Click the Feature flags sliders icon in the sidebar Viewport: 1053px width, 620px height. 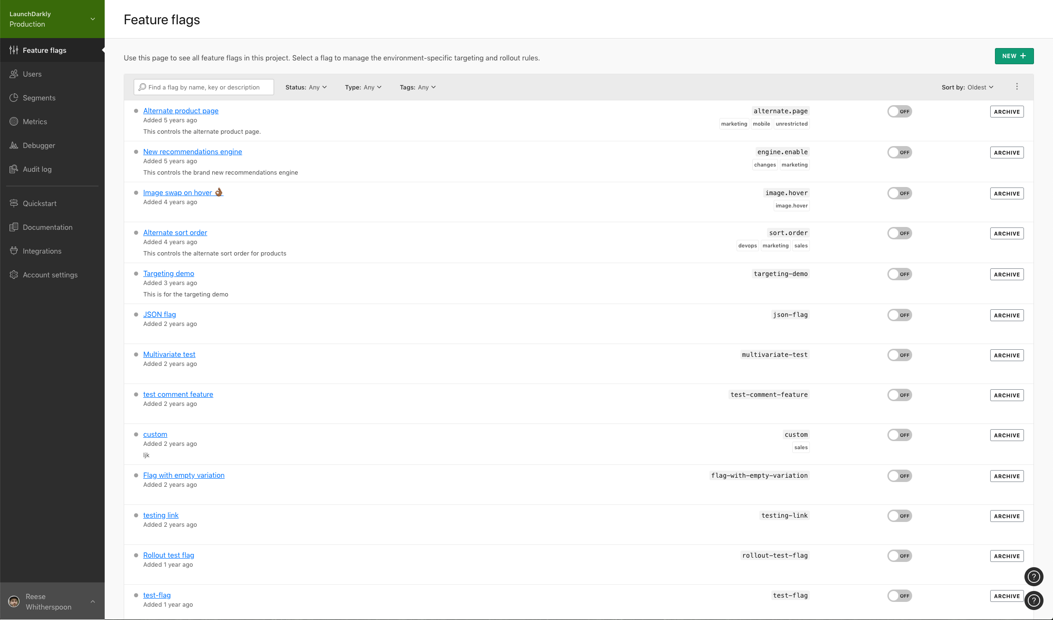point(14,50)
